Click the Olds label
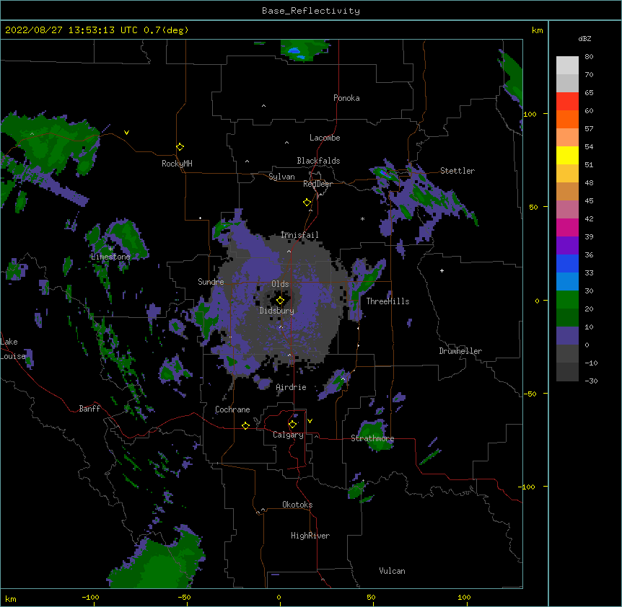Screen dimensions: 622x607 (280, 284)
